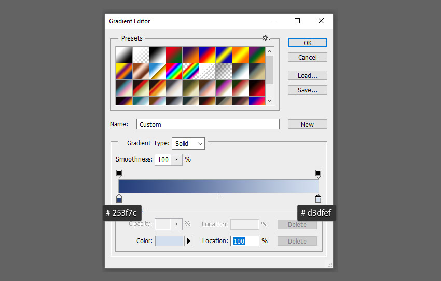Click the Cancel button

[x=308, y=58]
